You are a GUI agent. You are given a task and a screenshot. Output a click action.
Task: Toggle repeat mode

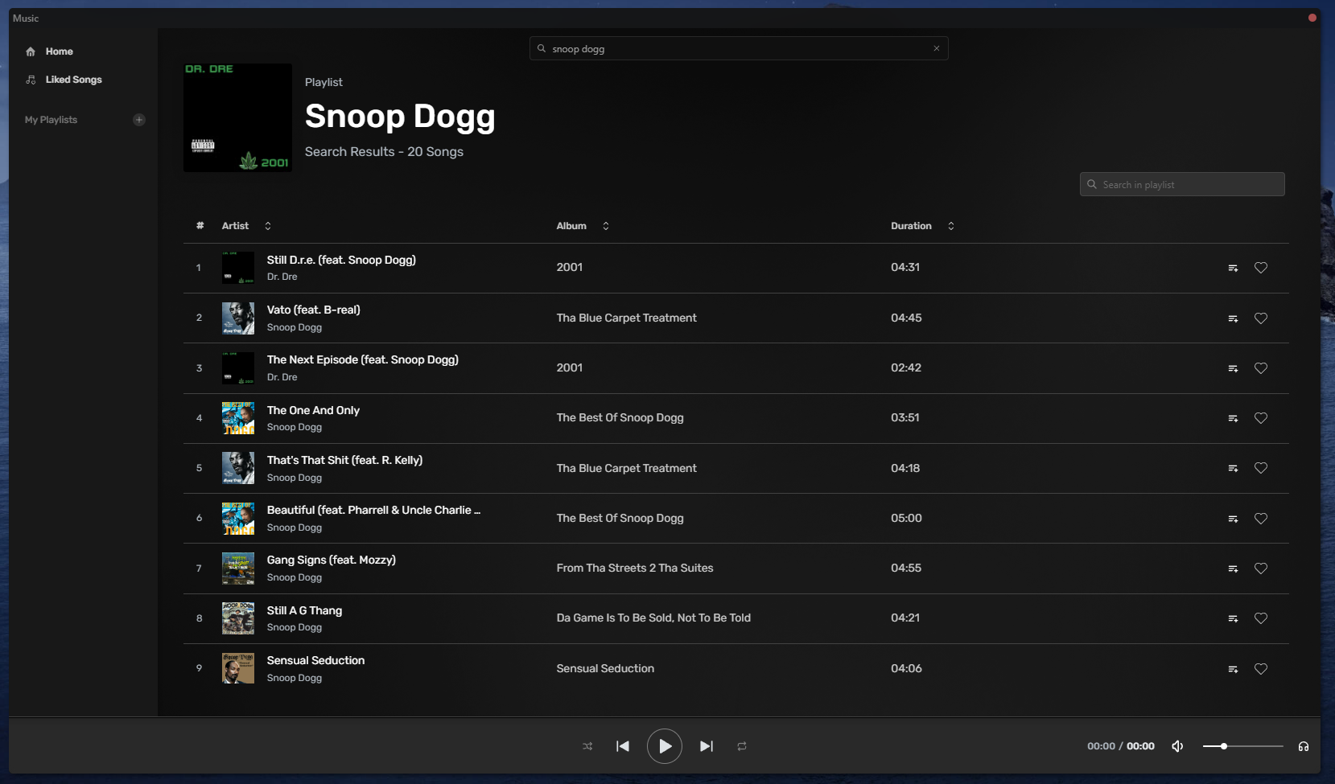coord(742,746)
